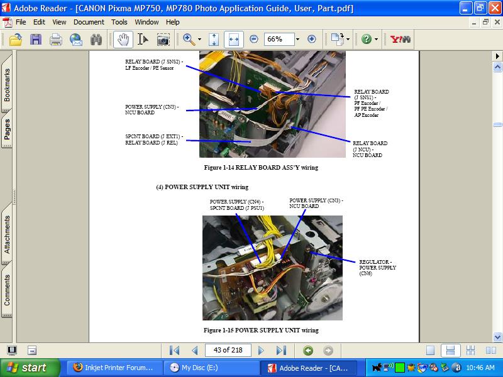Click the overlapping pages rotate icon
Screen dimensions: 503x377
(x=338, y=39)
